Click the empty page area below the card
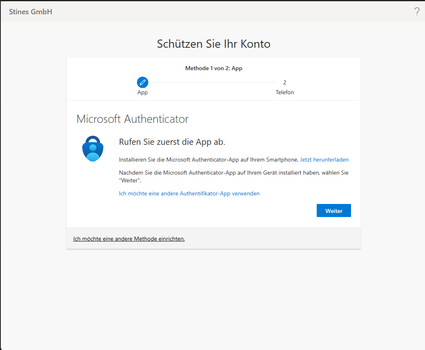The height and width of the screenshot is (350, 425). coord(212,298)
